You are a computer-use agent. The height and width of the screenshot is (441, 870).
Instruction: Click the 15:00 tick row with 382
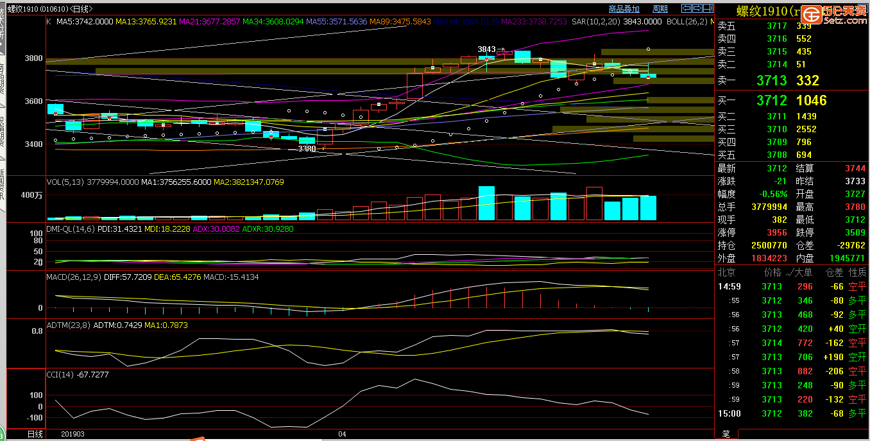[x=791, y=413]
